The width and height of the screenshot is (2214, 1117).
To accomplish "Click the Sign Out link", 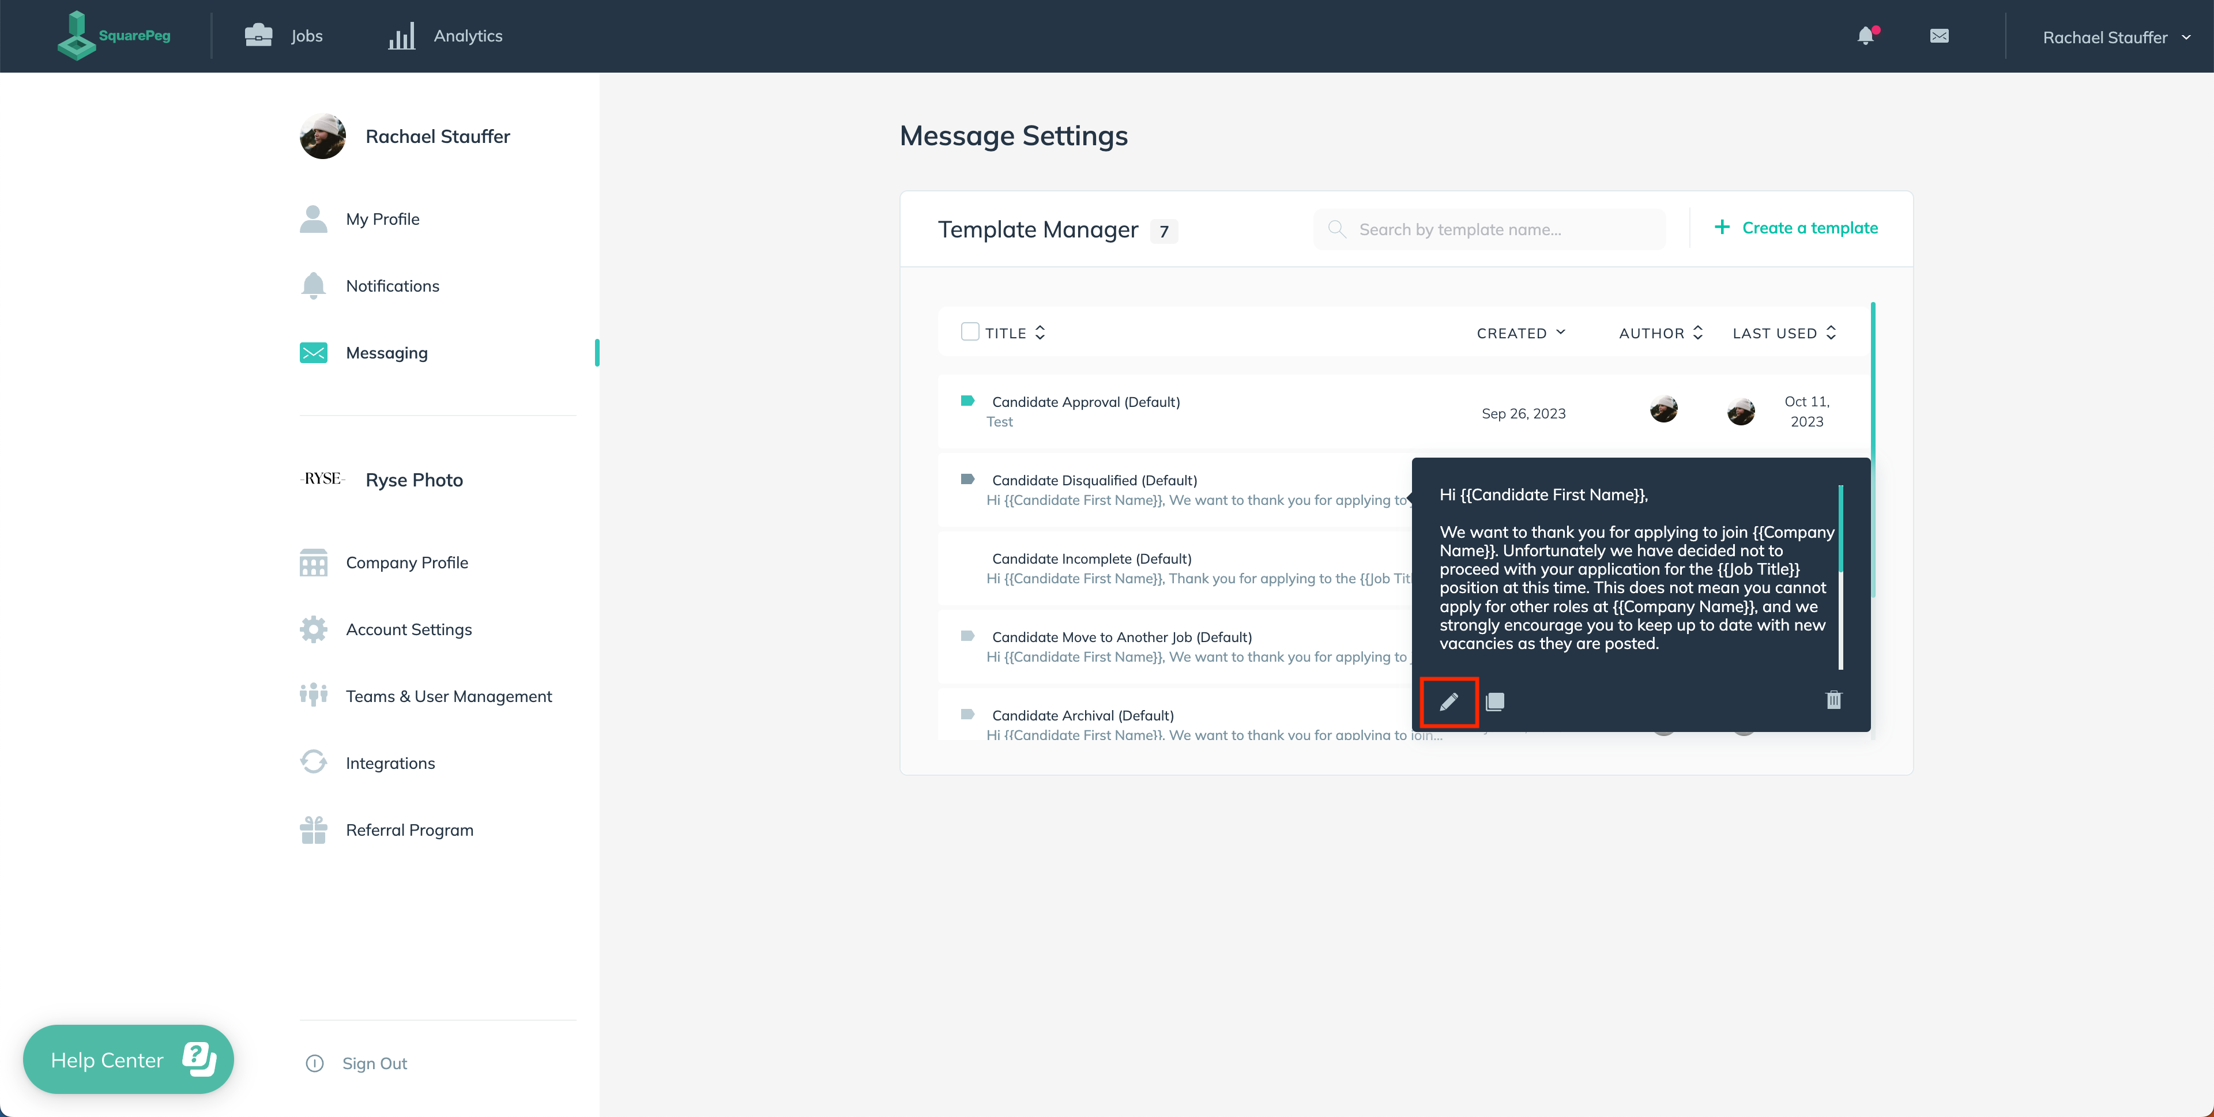I will tap(376, 1062).
